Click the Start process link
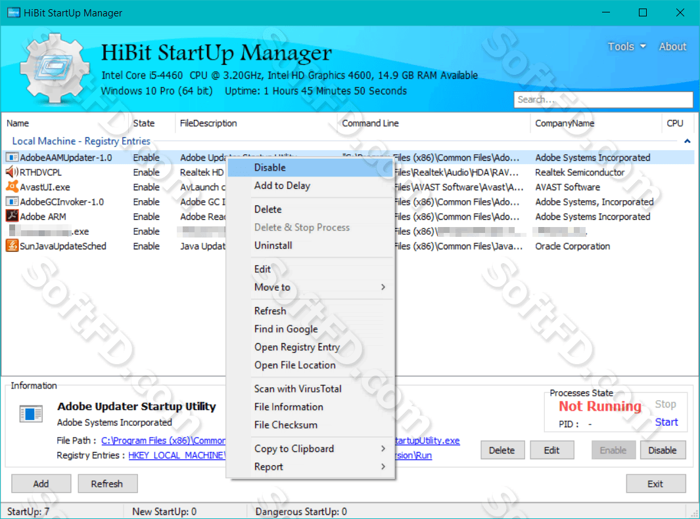 pyautogui.click(x=666, y=422)
